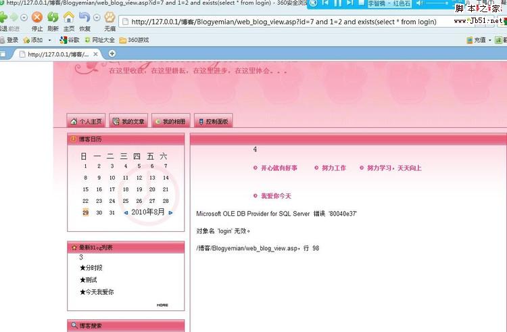Open a new tab with plus button
This screenshot has width=507, height=332.
(112, 53)
